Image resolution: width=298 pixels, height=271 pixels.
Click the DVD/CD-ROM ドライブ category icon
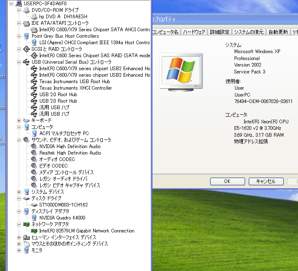(26, 10)
